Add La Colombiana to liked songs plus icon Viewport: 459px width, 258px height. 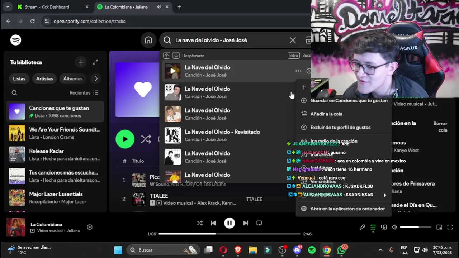click(x=90, y=227)
